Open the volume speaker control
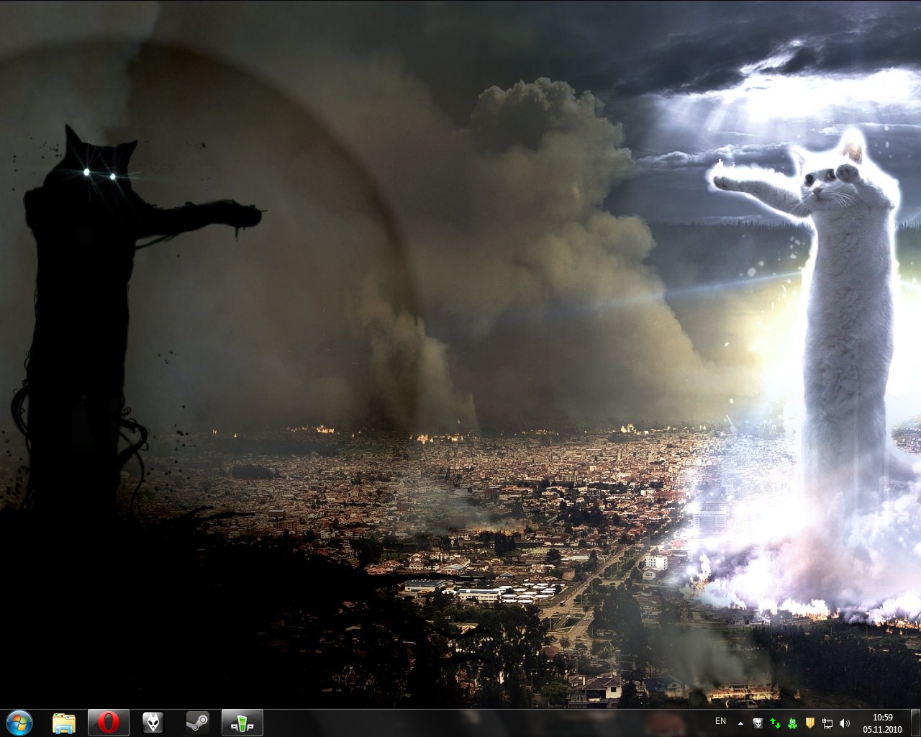Screen dimensions: 921x737 click(844, 723)
